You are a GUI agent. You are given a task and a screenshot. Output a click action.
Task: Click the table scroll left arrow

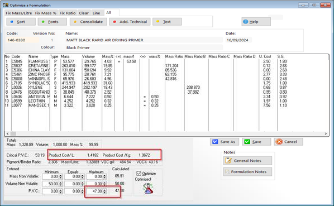tap(7, 133)
